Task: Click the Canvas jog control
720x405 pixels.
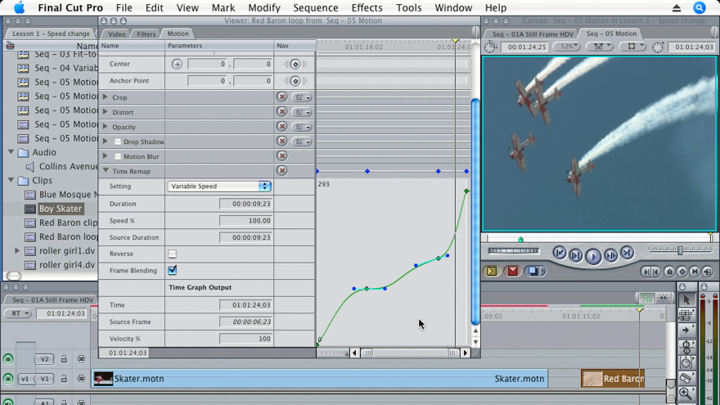Action: click(513, 250)
